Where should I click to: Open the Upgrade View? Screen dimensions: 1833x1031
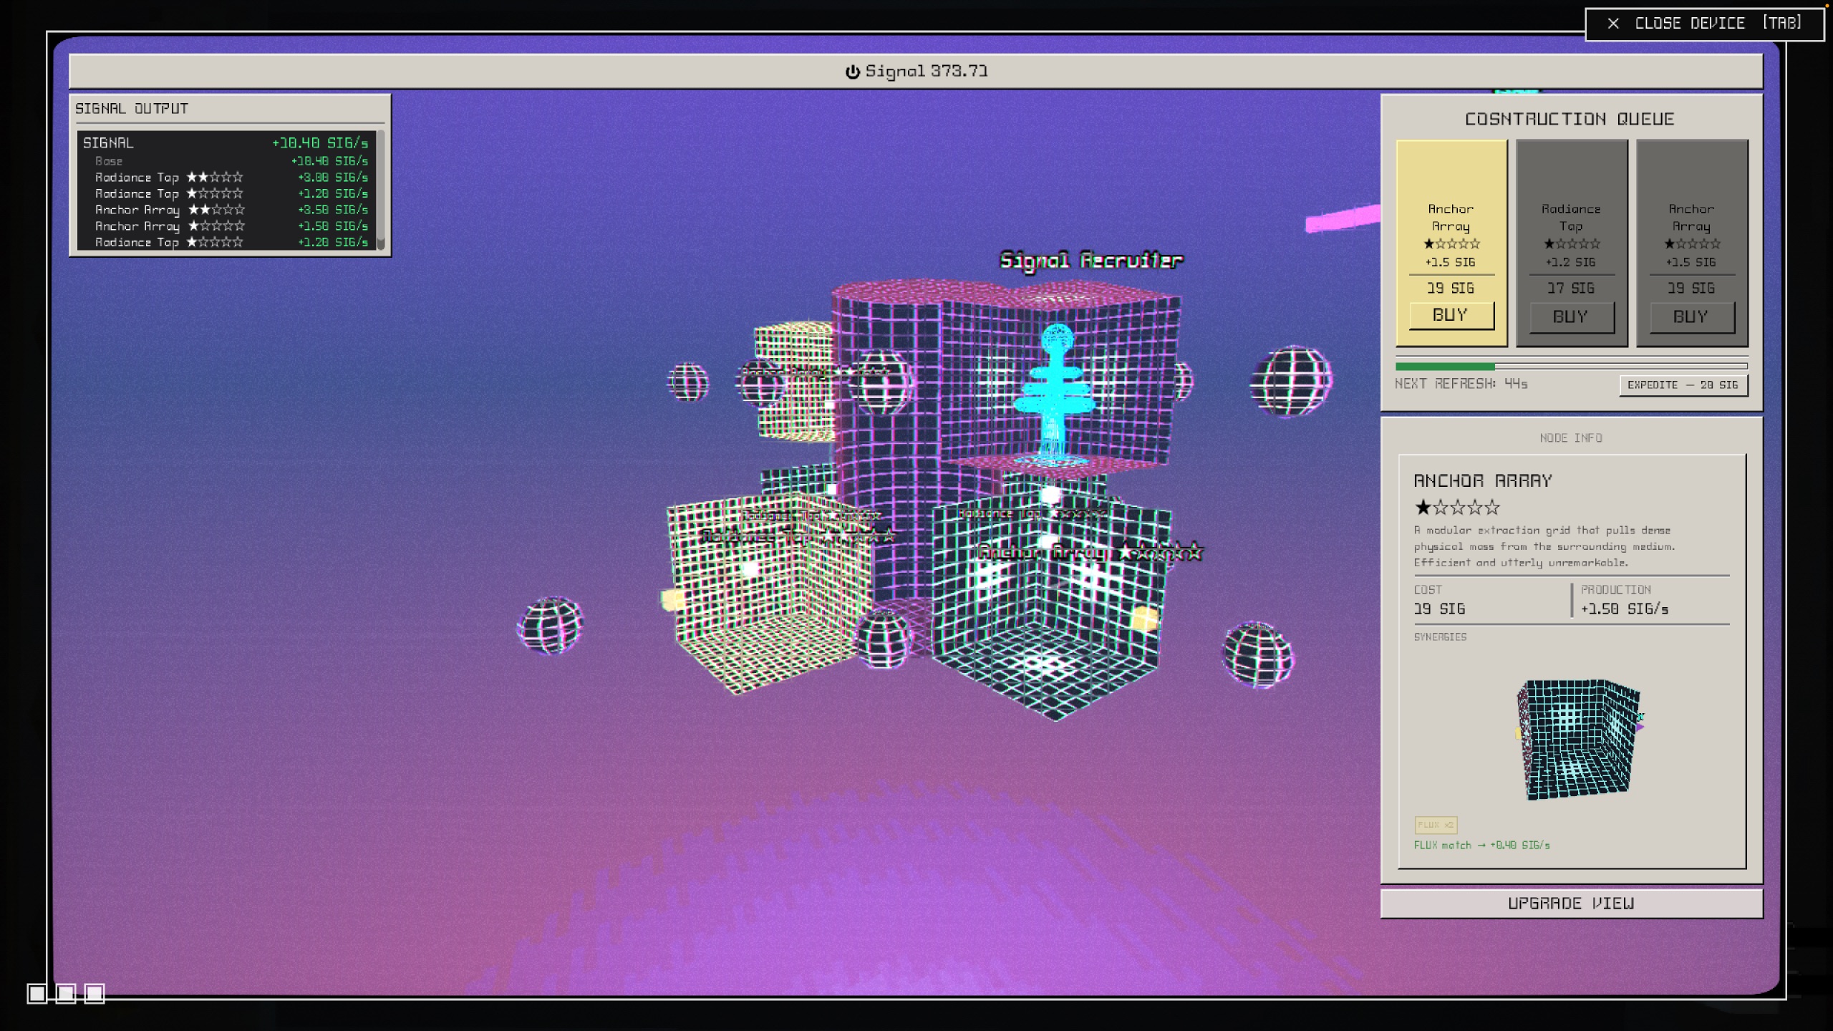coord(1572,904)
